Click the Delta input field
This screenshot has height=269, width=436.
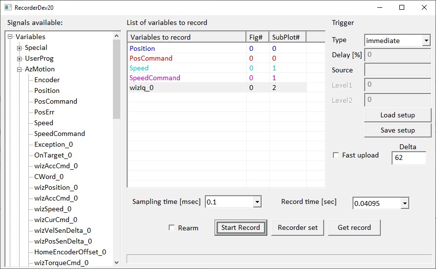coord(409,158)
